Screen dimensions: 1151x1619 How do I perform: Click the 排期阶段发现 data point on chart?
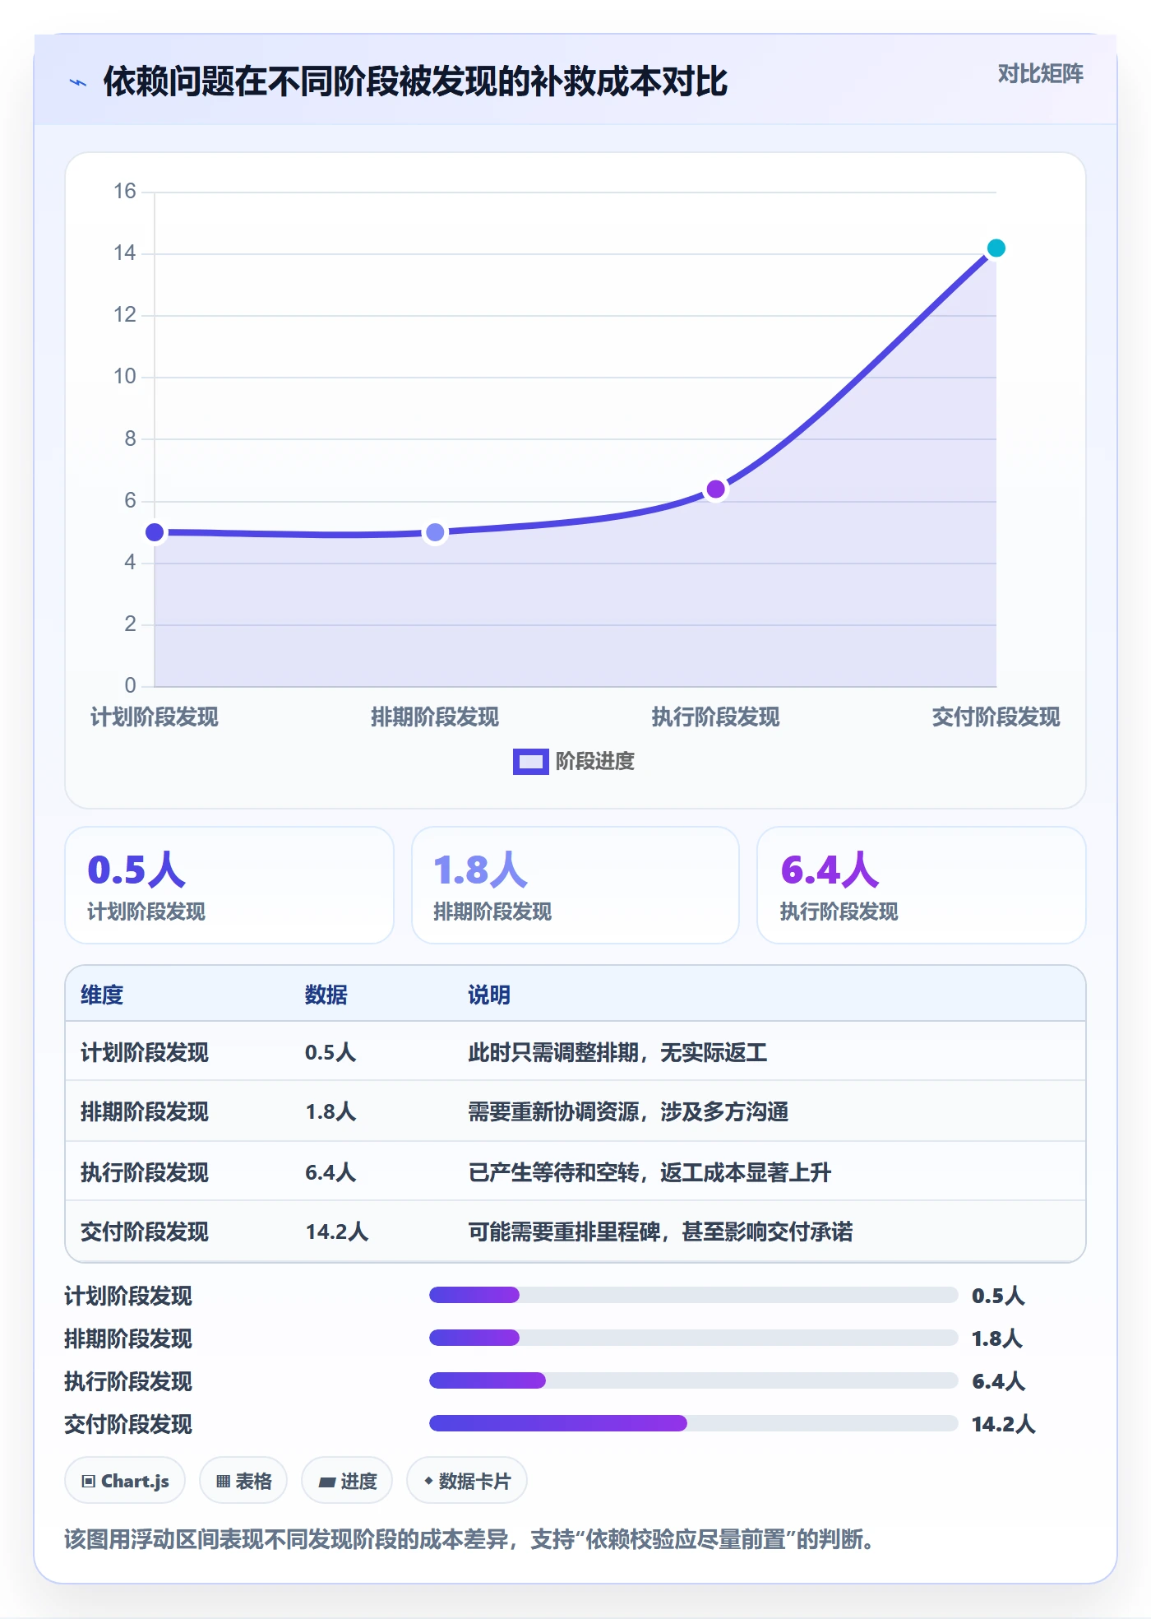pos(435,533)
